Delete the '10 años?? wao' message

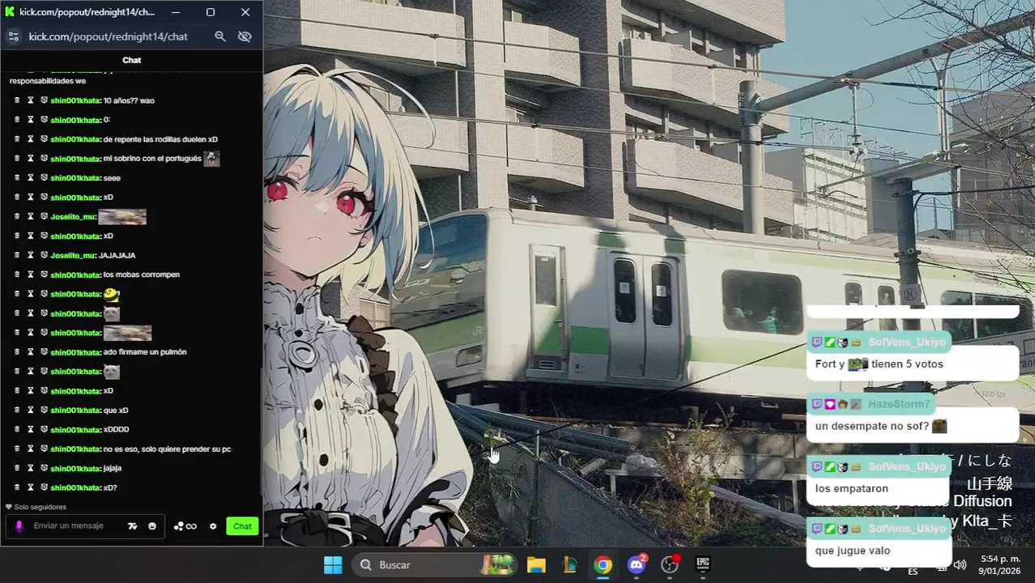17,100
